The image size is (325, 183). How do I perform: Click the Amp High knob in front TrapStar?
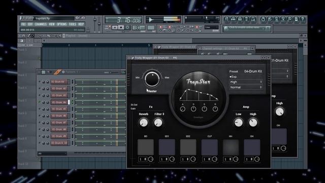[x=253, y=123]
